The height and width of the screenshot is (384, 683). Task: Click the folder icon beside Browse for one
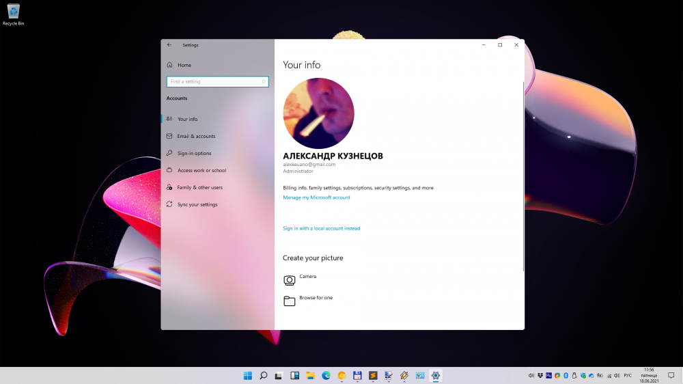point(289,301)
